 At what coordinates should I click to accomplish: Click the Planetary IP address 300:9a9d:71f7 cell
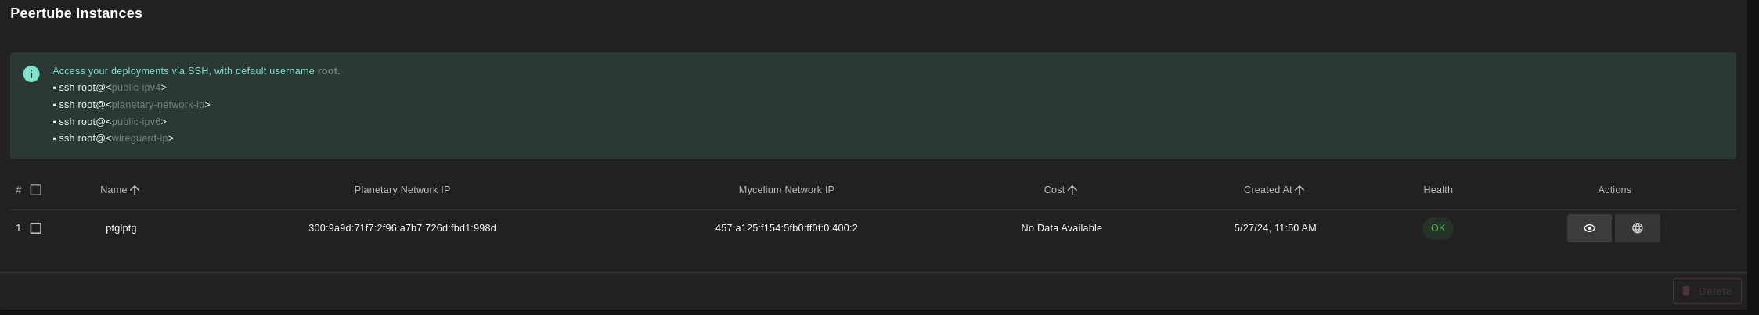[x=402, y=228]
